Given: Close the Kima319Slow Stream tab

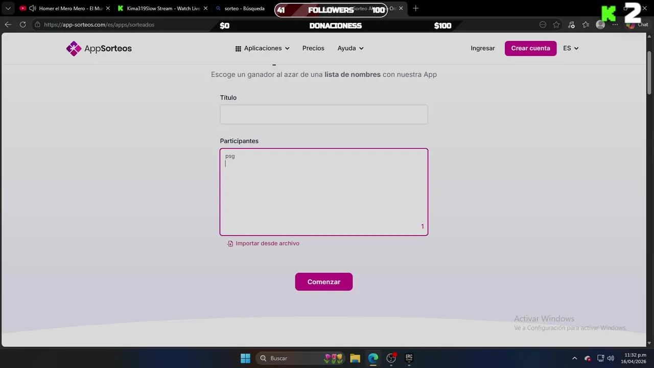Looking at the screenshot, I should (205, 8).
